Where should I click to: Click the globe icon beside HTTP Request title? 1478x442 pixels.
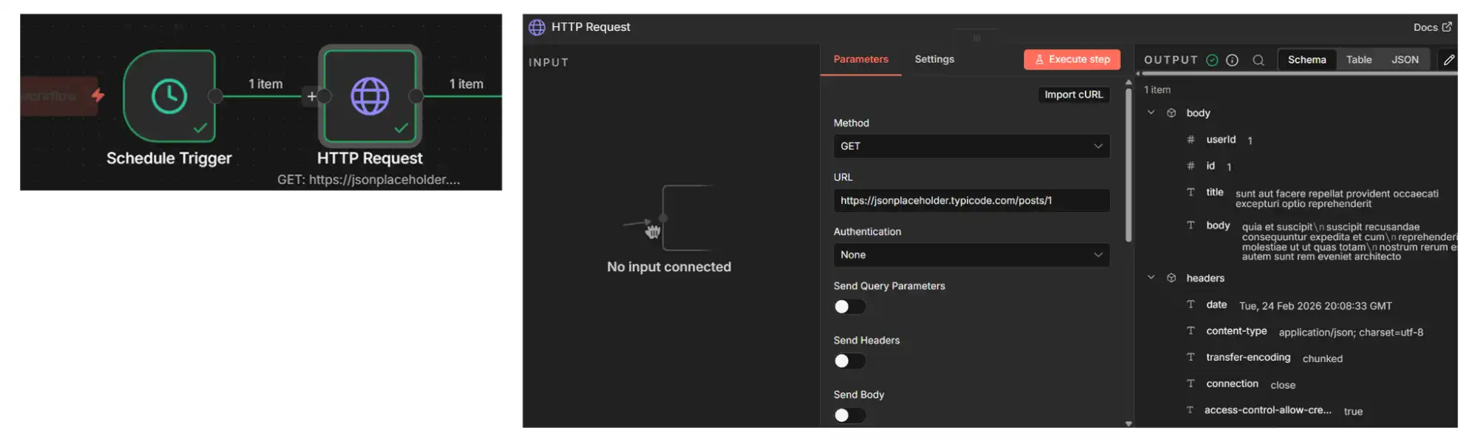point(536,27)
